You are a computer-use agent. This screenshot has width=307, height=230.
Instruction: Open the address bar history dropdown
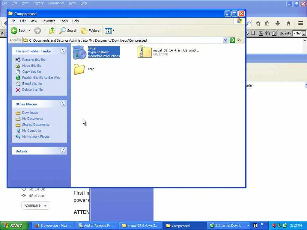click(225, 40)
